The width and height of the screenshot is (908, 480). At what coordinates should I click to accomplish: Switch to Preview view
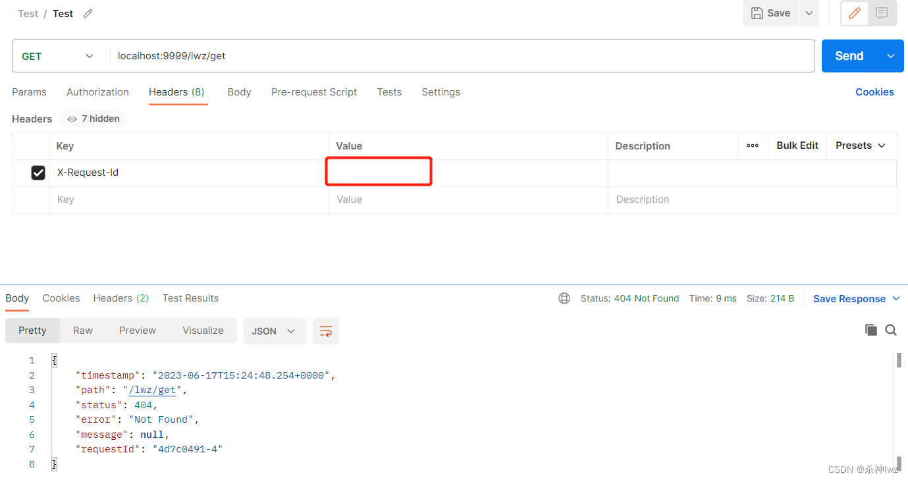(138, 331)
